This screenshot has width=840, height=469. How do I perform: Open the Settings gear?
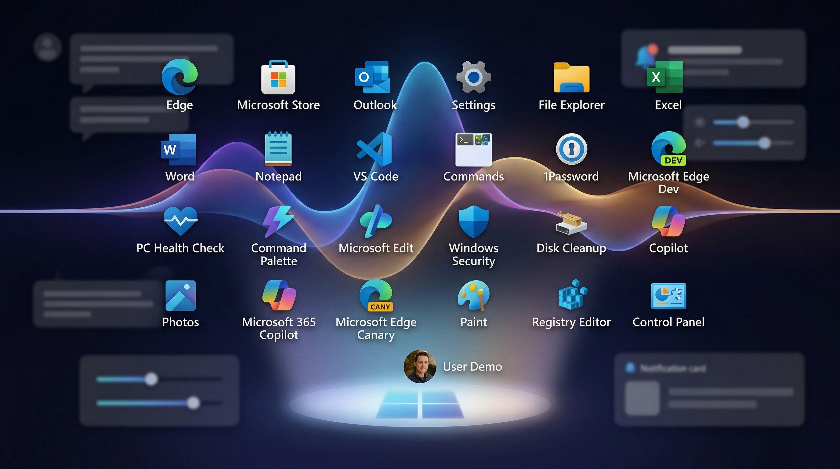click(x=473, y=78)
